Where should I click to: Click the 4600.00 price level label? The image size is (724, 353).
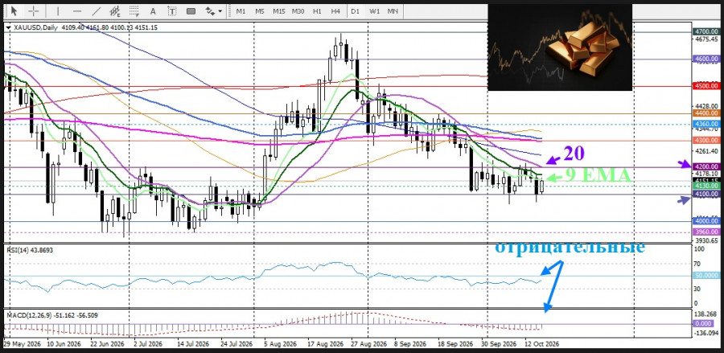point(706,59)
